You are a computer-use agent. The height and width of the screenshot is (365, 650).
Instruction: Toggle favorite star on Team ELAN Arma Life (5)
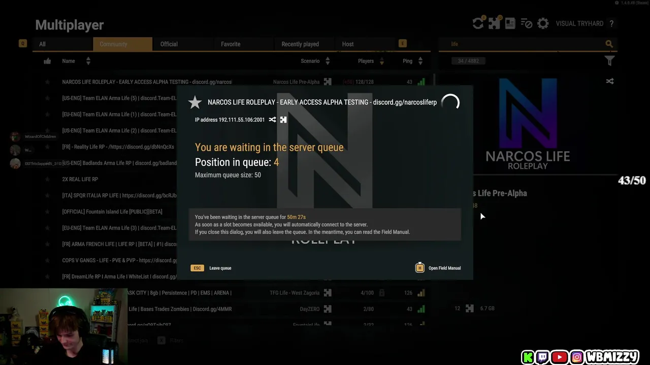click(47, 98)
